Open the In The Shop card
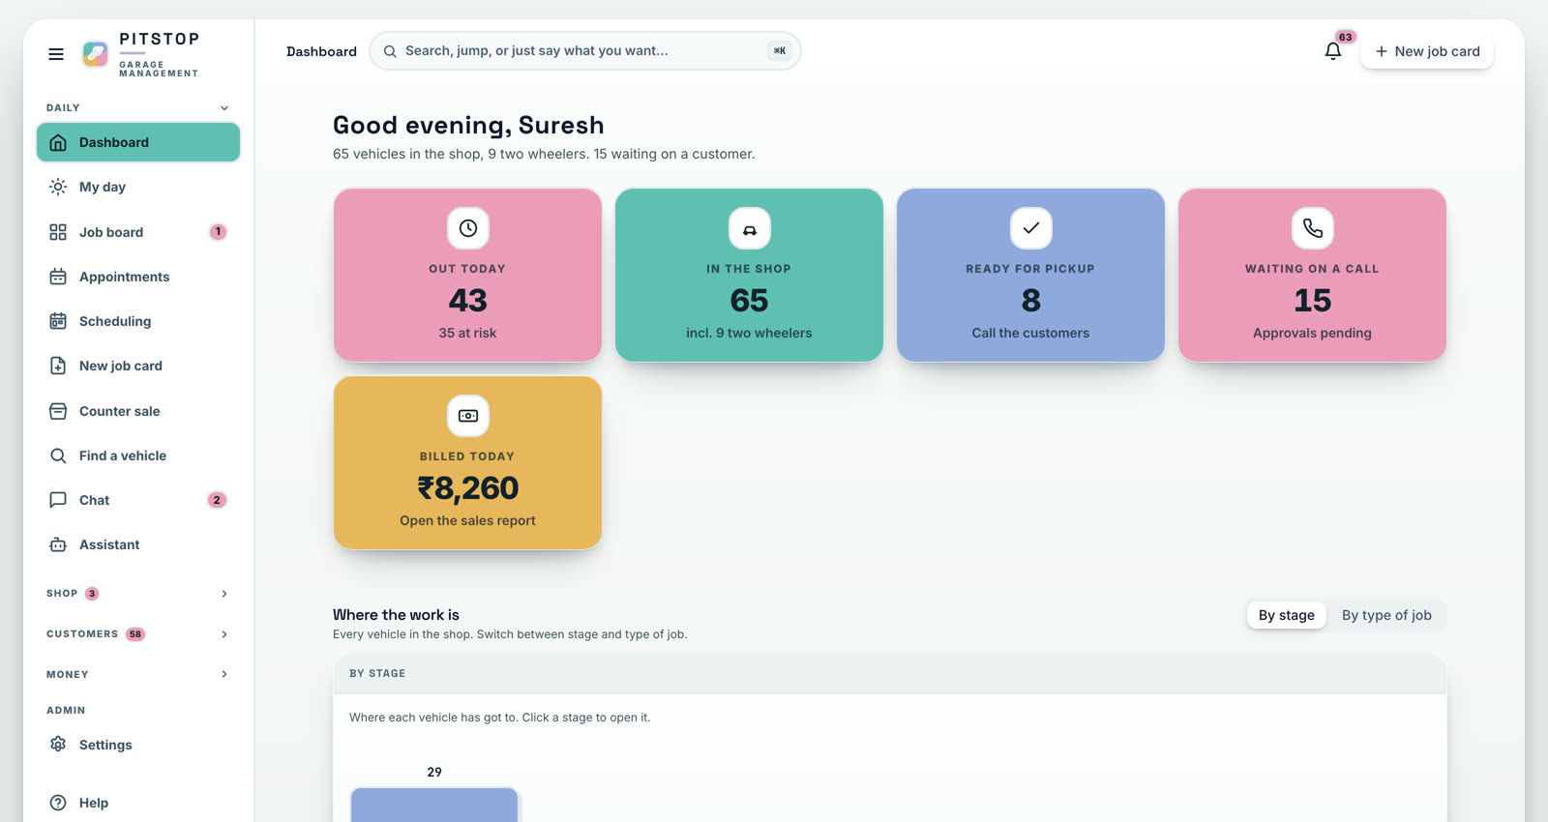The height and width of the screenshot is (822, 1548). [x=750, y=275]
